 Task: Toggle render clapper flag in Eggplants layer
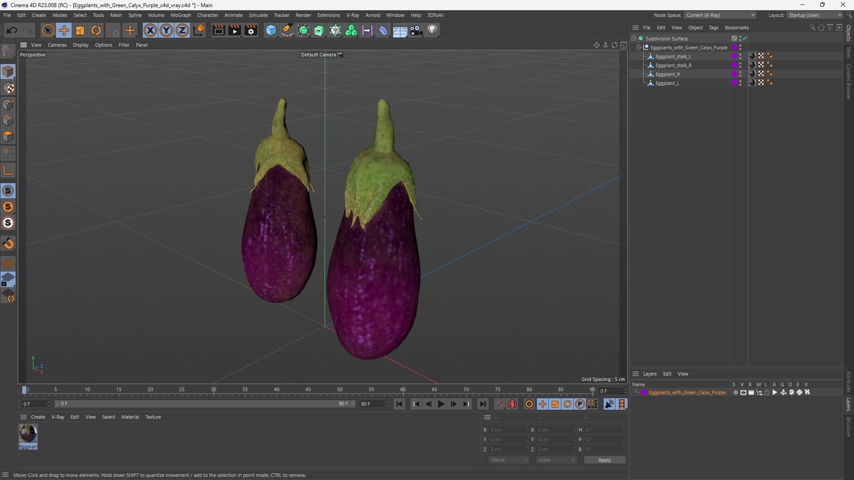751,392
